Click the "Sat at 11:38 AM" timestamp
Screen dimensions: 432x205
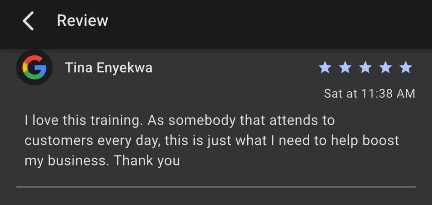coord(369,94)
